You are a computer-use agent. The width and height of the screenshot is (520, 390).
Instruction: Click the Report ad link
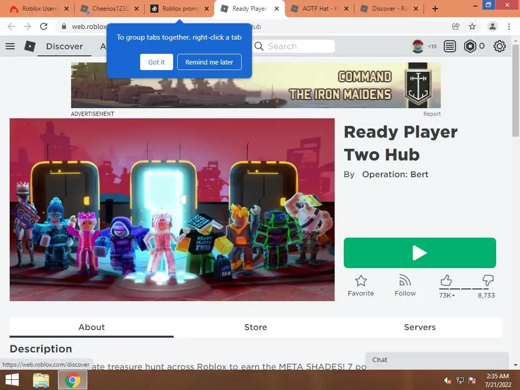click(432, 114)
